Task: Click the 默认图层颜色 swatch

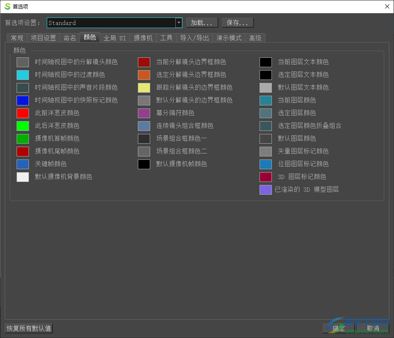Action: 266,139
